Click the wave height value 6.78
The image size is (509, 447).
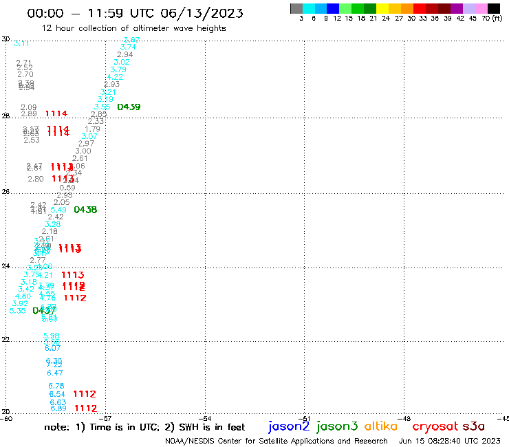coord(56,386)
